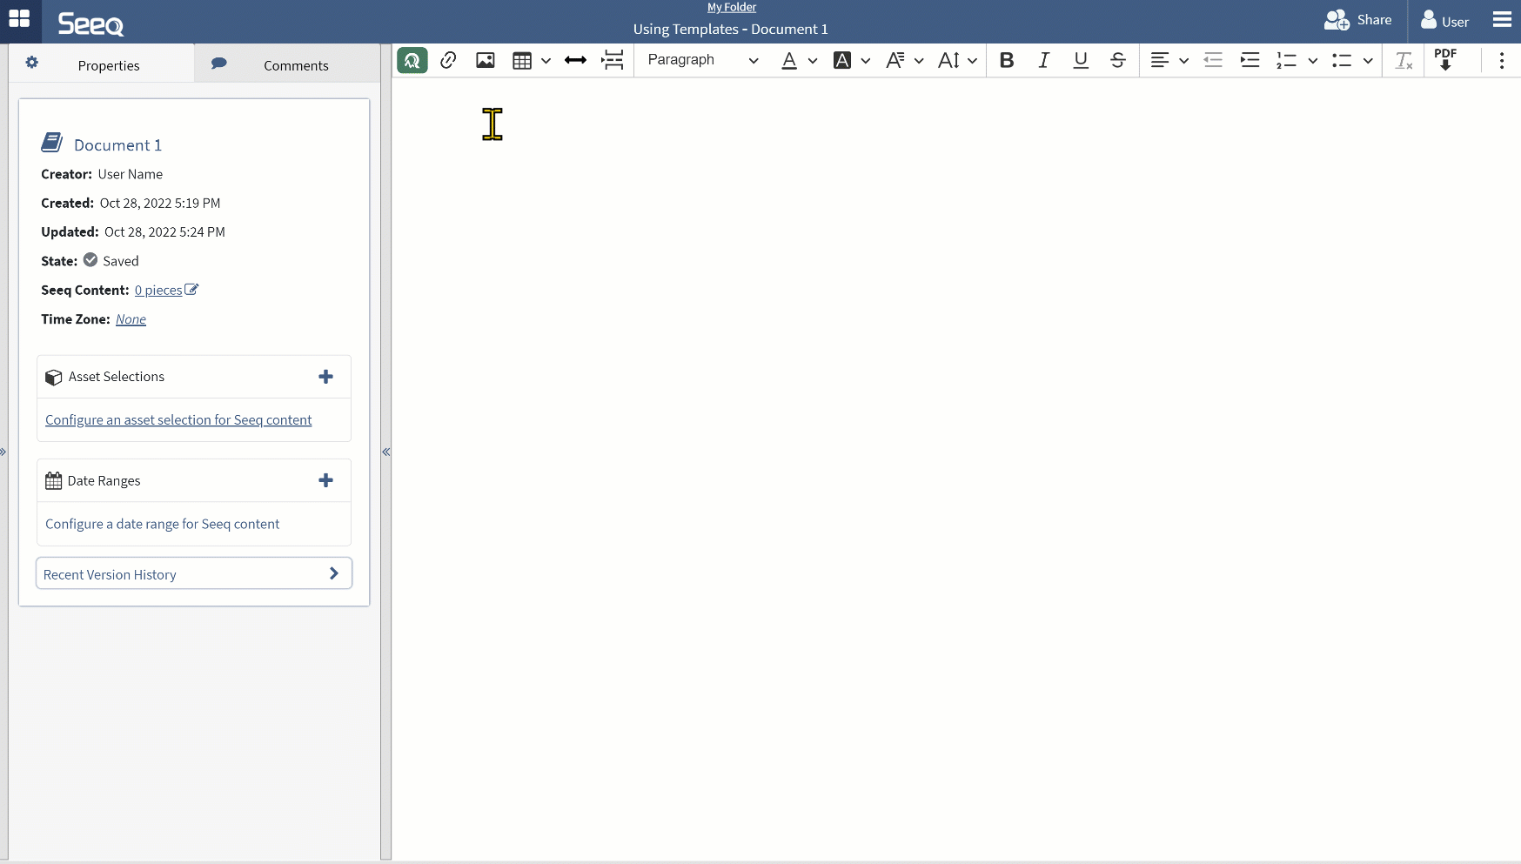1521x864 pixels.
Task: Expand the text alignment dropdown
Action: (1183, 61)
